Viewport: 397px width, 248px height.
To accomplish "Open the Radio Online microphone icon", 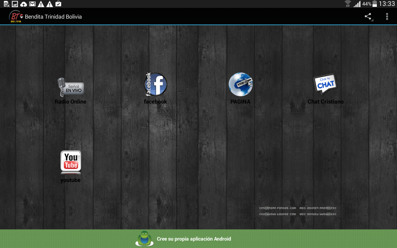I will (70, 87).
